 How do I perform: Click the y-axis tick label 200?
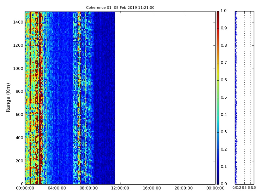pyautogui.click(x=19, y=161)
